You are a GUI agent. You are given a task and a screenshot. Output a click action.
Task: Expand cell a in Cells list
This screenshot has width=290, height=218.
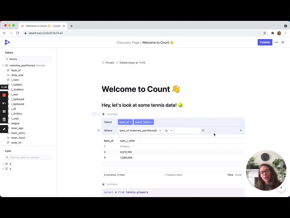[3, 168]
